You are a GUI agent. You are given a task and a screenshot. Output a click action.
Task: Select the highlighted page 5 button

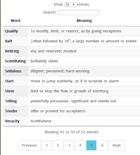(x=91, y=145)
